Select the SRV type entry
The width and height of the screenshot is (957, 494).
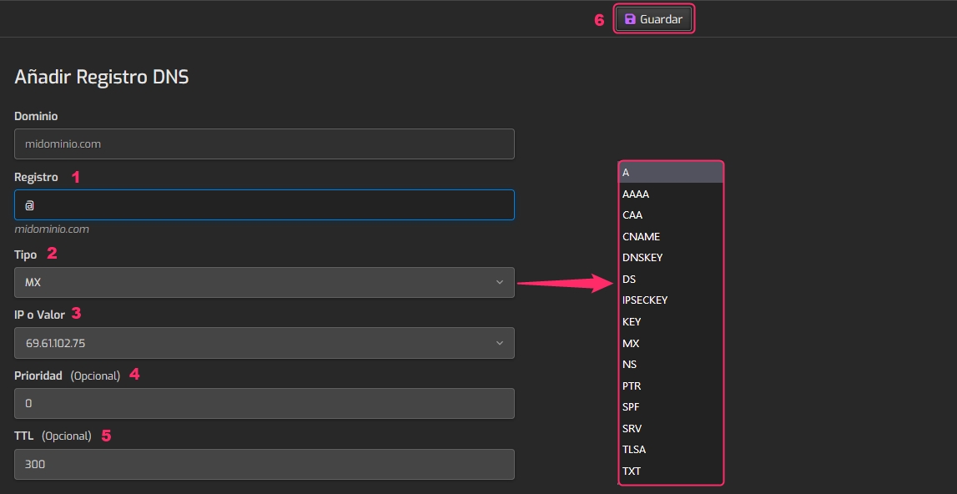672,428
